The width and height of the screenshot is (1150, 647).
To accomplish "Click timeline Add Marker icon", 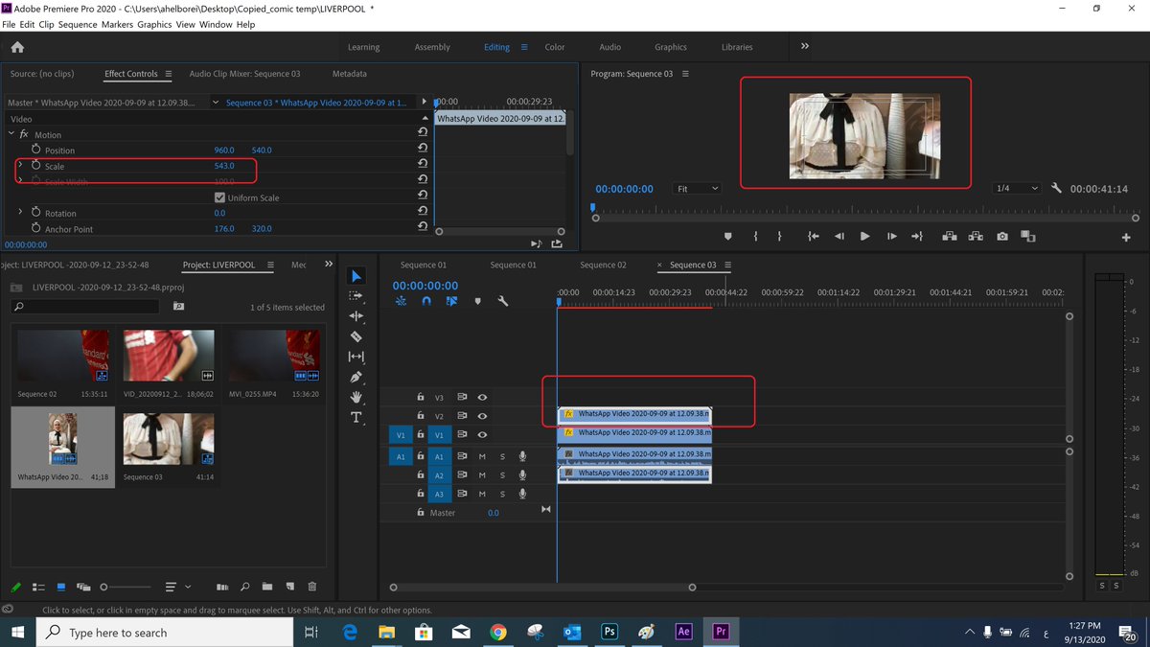I will pyautogui.click(x=477, y=301).
